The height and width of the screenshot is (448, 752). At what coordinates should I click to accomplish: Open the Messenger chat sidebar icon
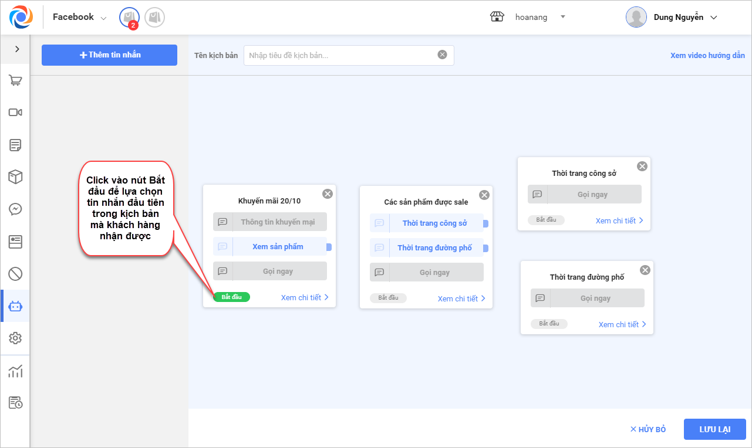point(15,209)
